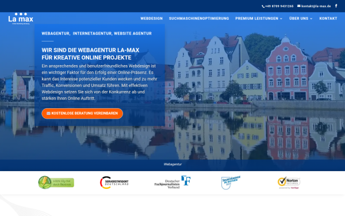
Task: Call the phone number +49 8709 9431265
Action: point(279,6)
